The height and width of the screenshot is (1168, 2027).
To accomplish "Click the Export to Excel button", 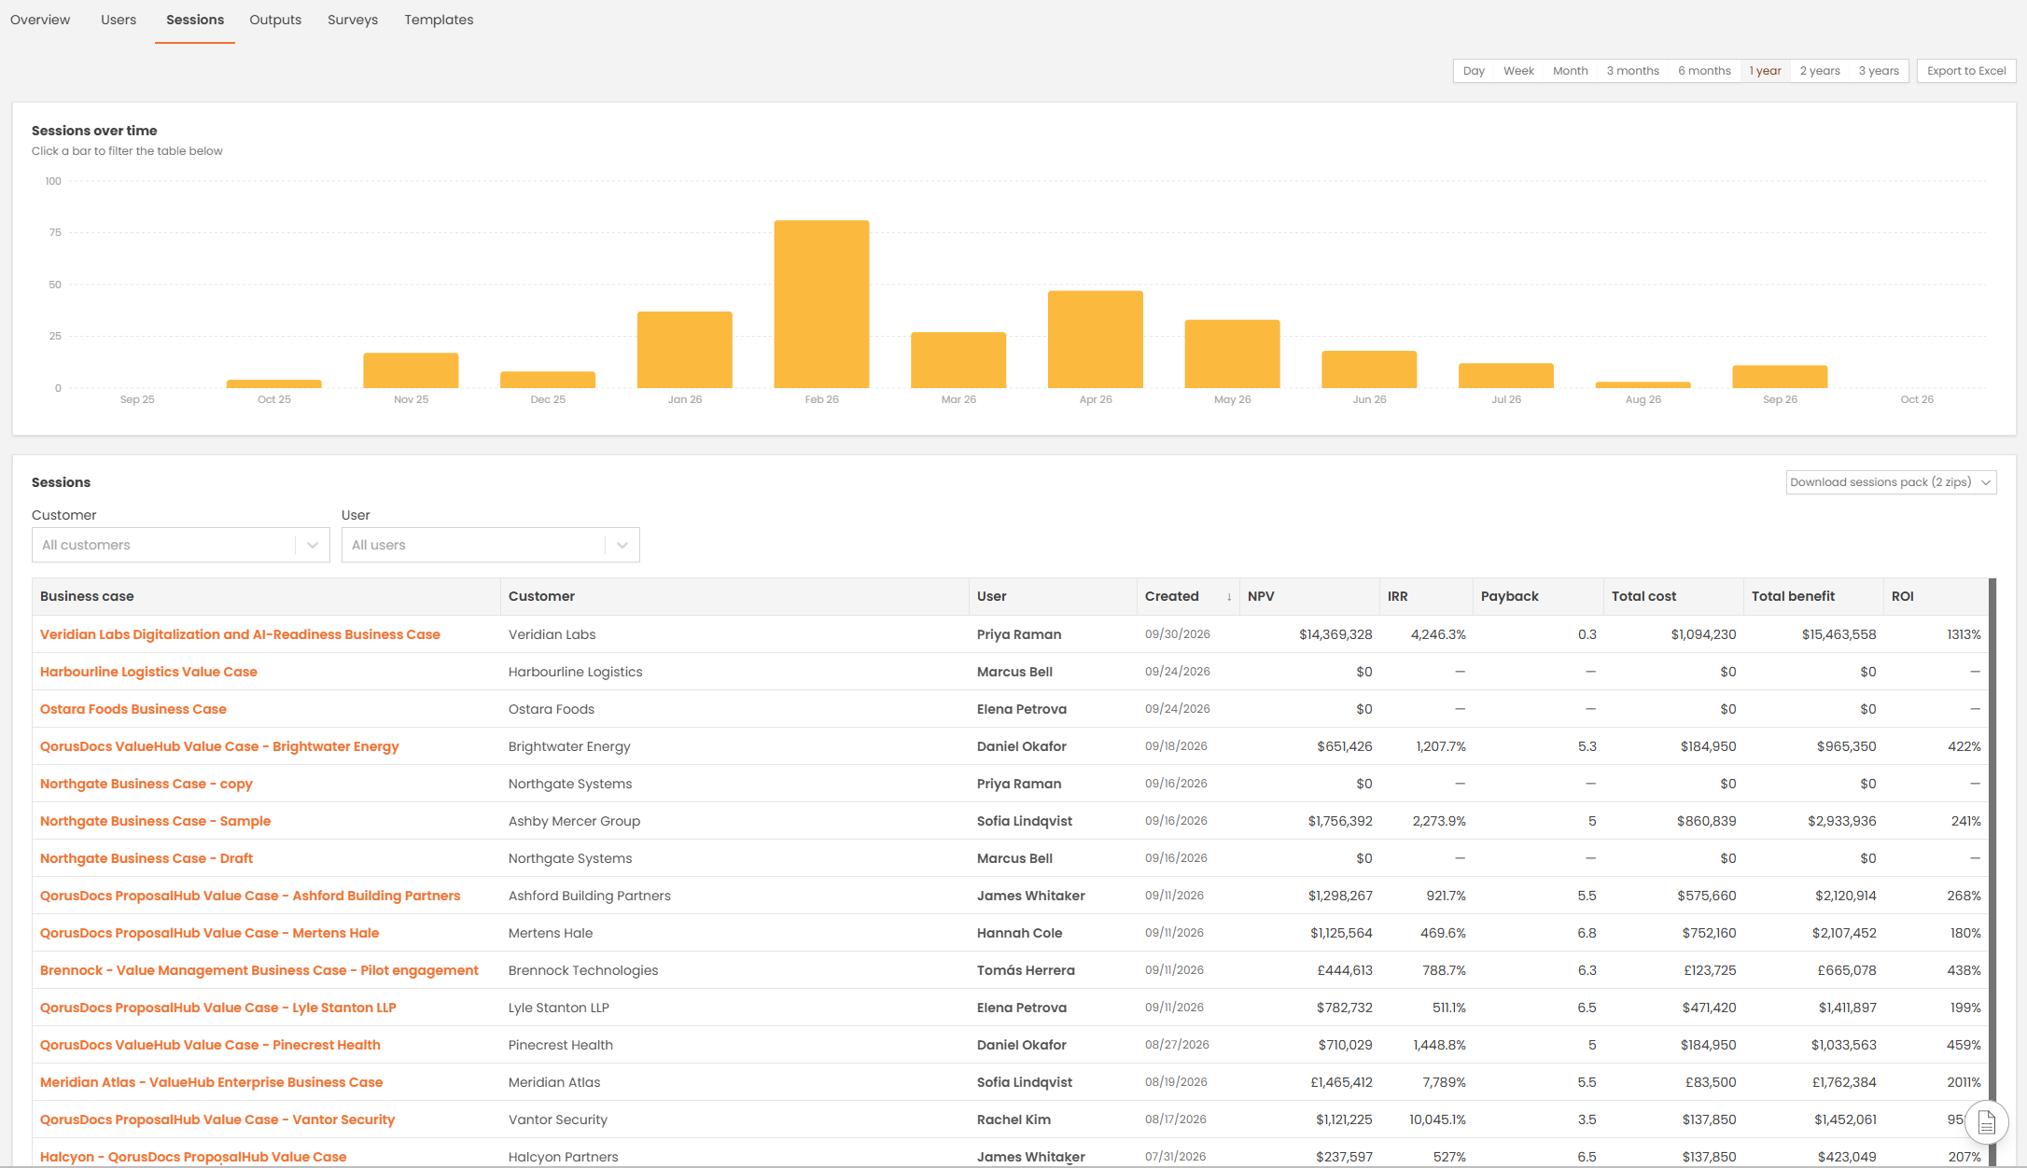I will point(1966,71).
